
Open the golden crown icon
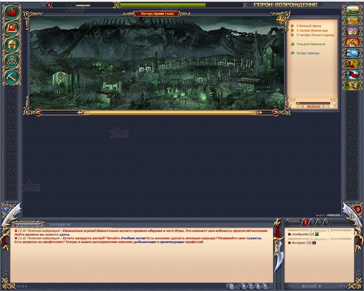click(x=353, y=32)
